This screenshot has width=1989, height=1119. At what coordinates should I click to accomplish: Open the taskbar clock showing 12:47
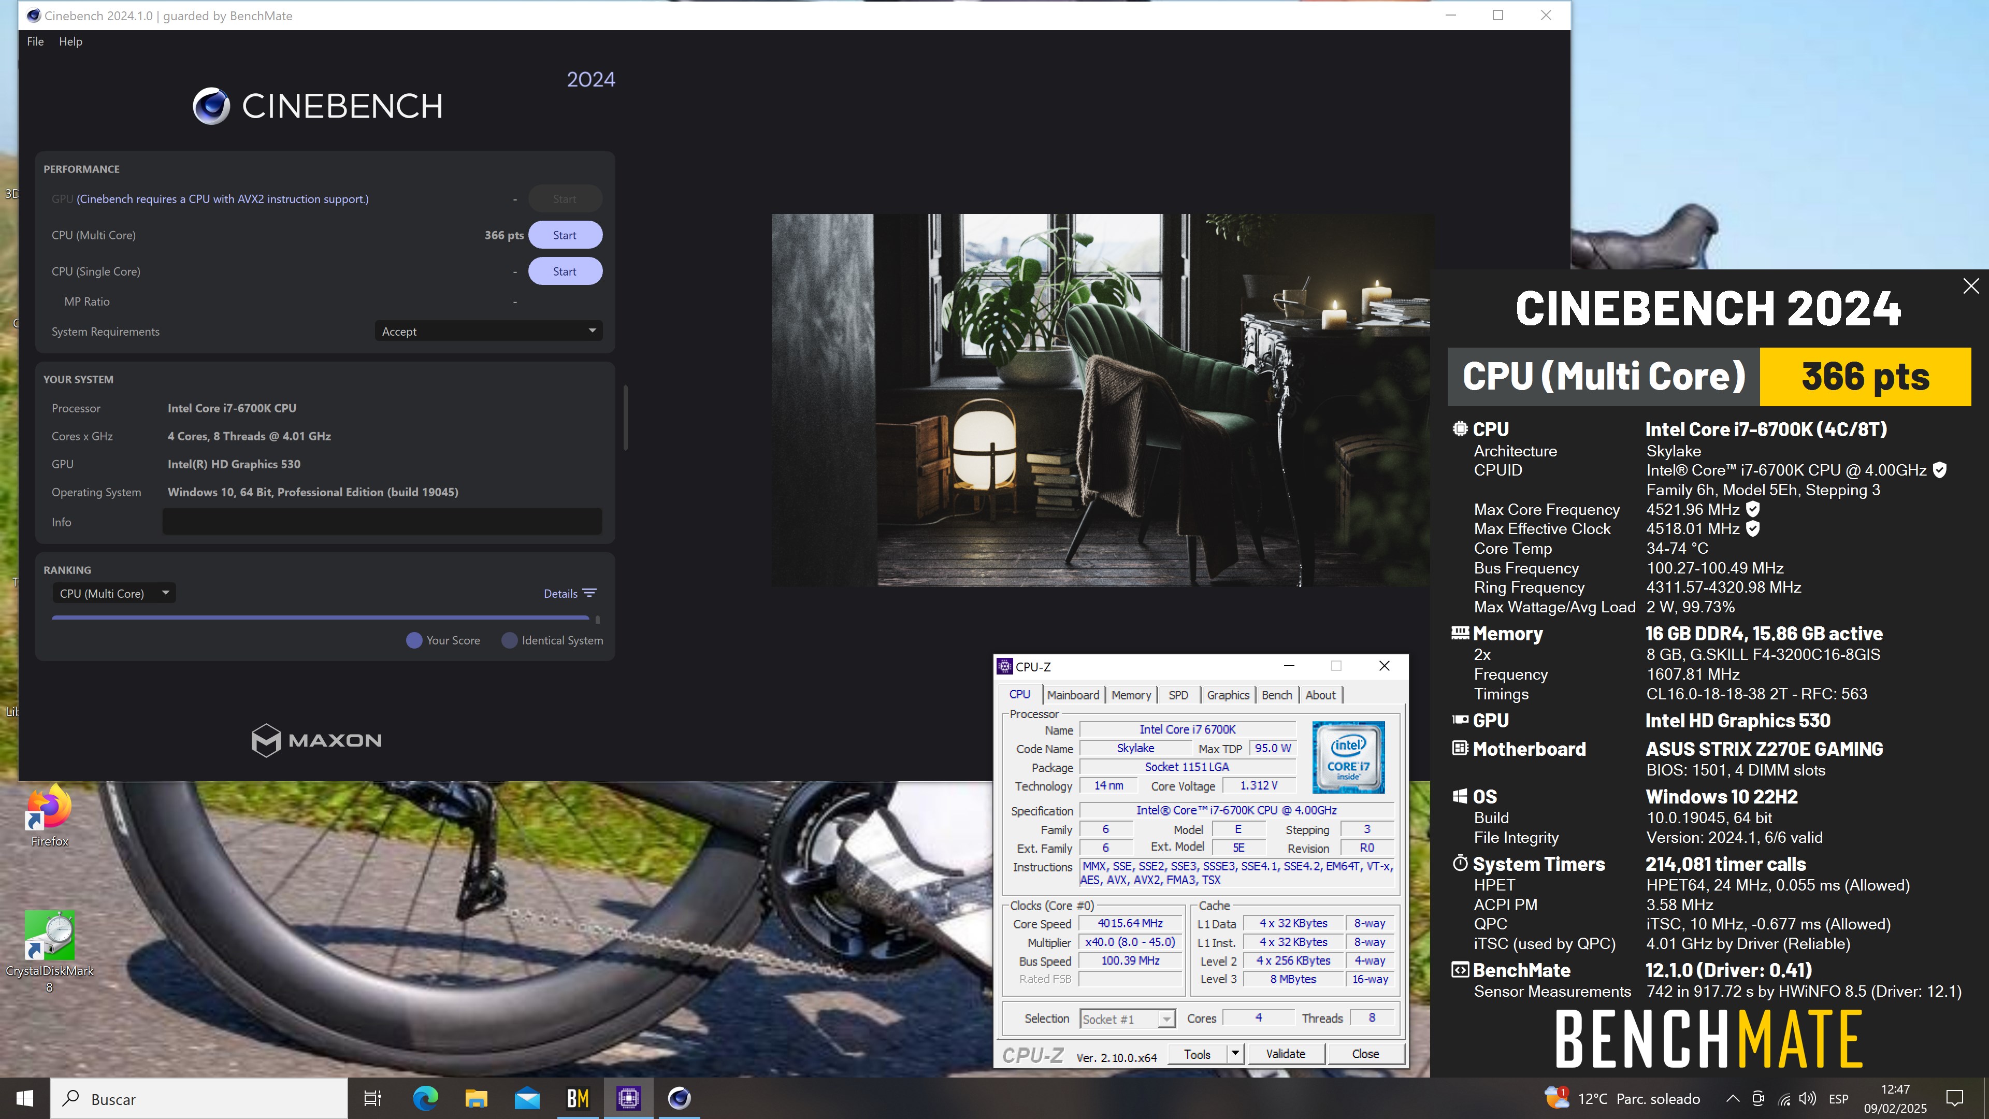click(1896, 1098)
